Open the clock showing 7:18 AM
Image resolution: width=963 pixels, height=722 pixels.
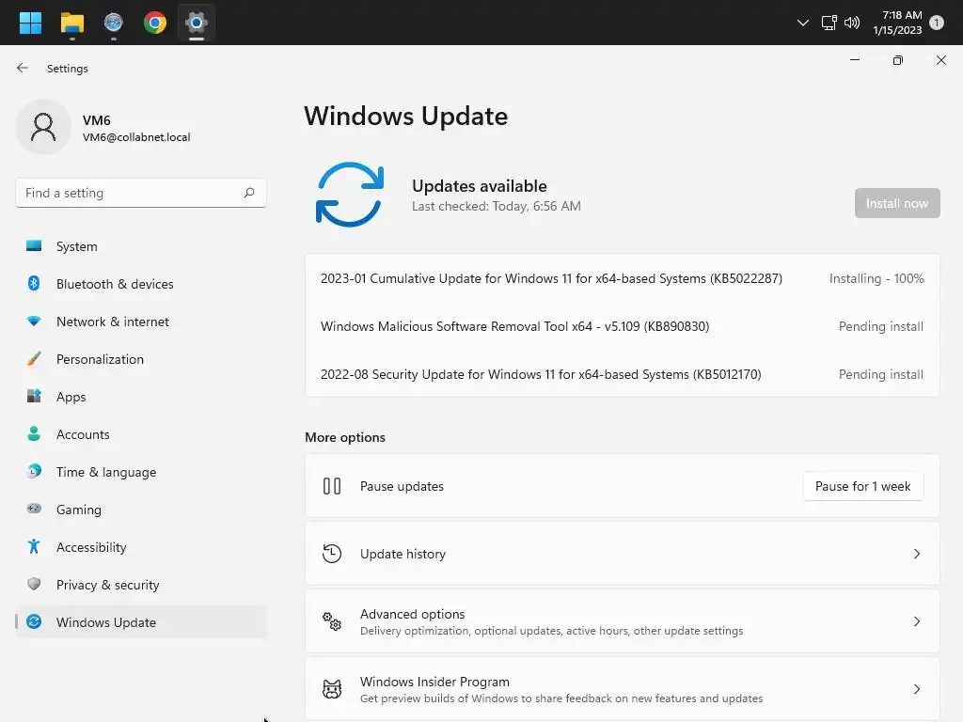897,23
